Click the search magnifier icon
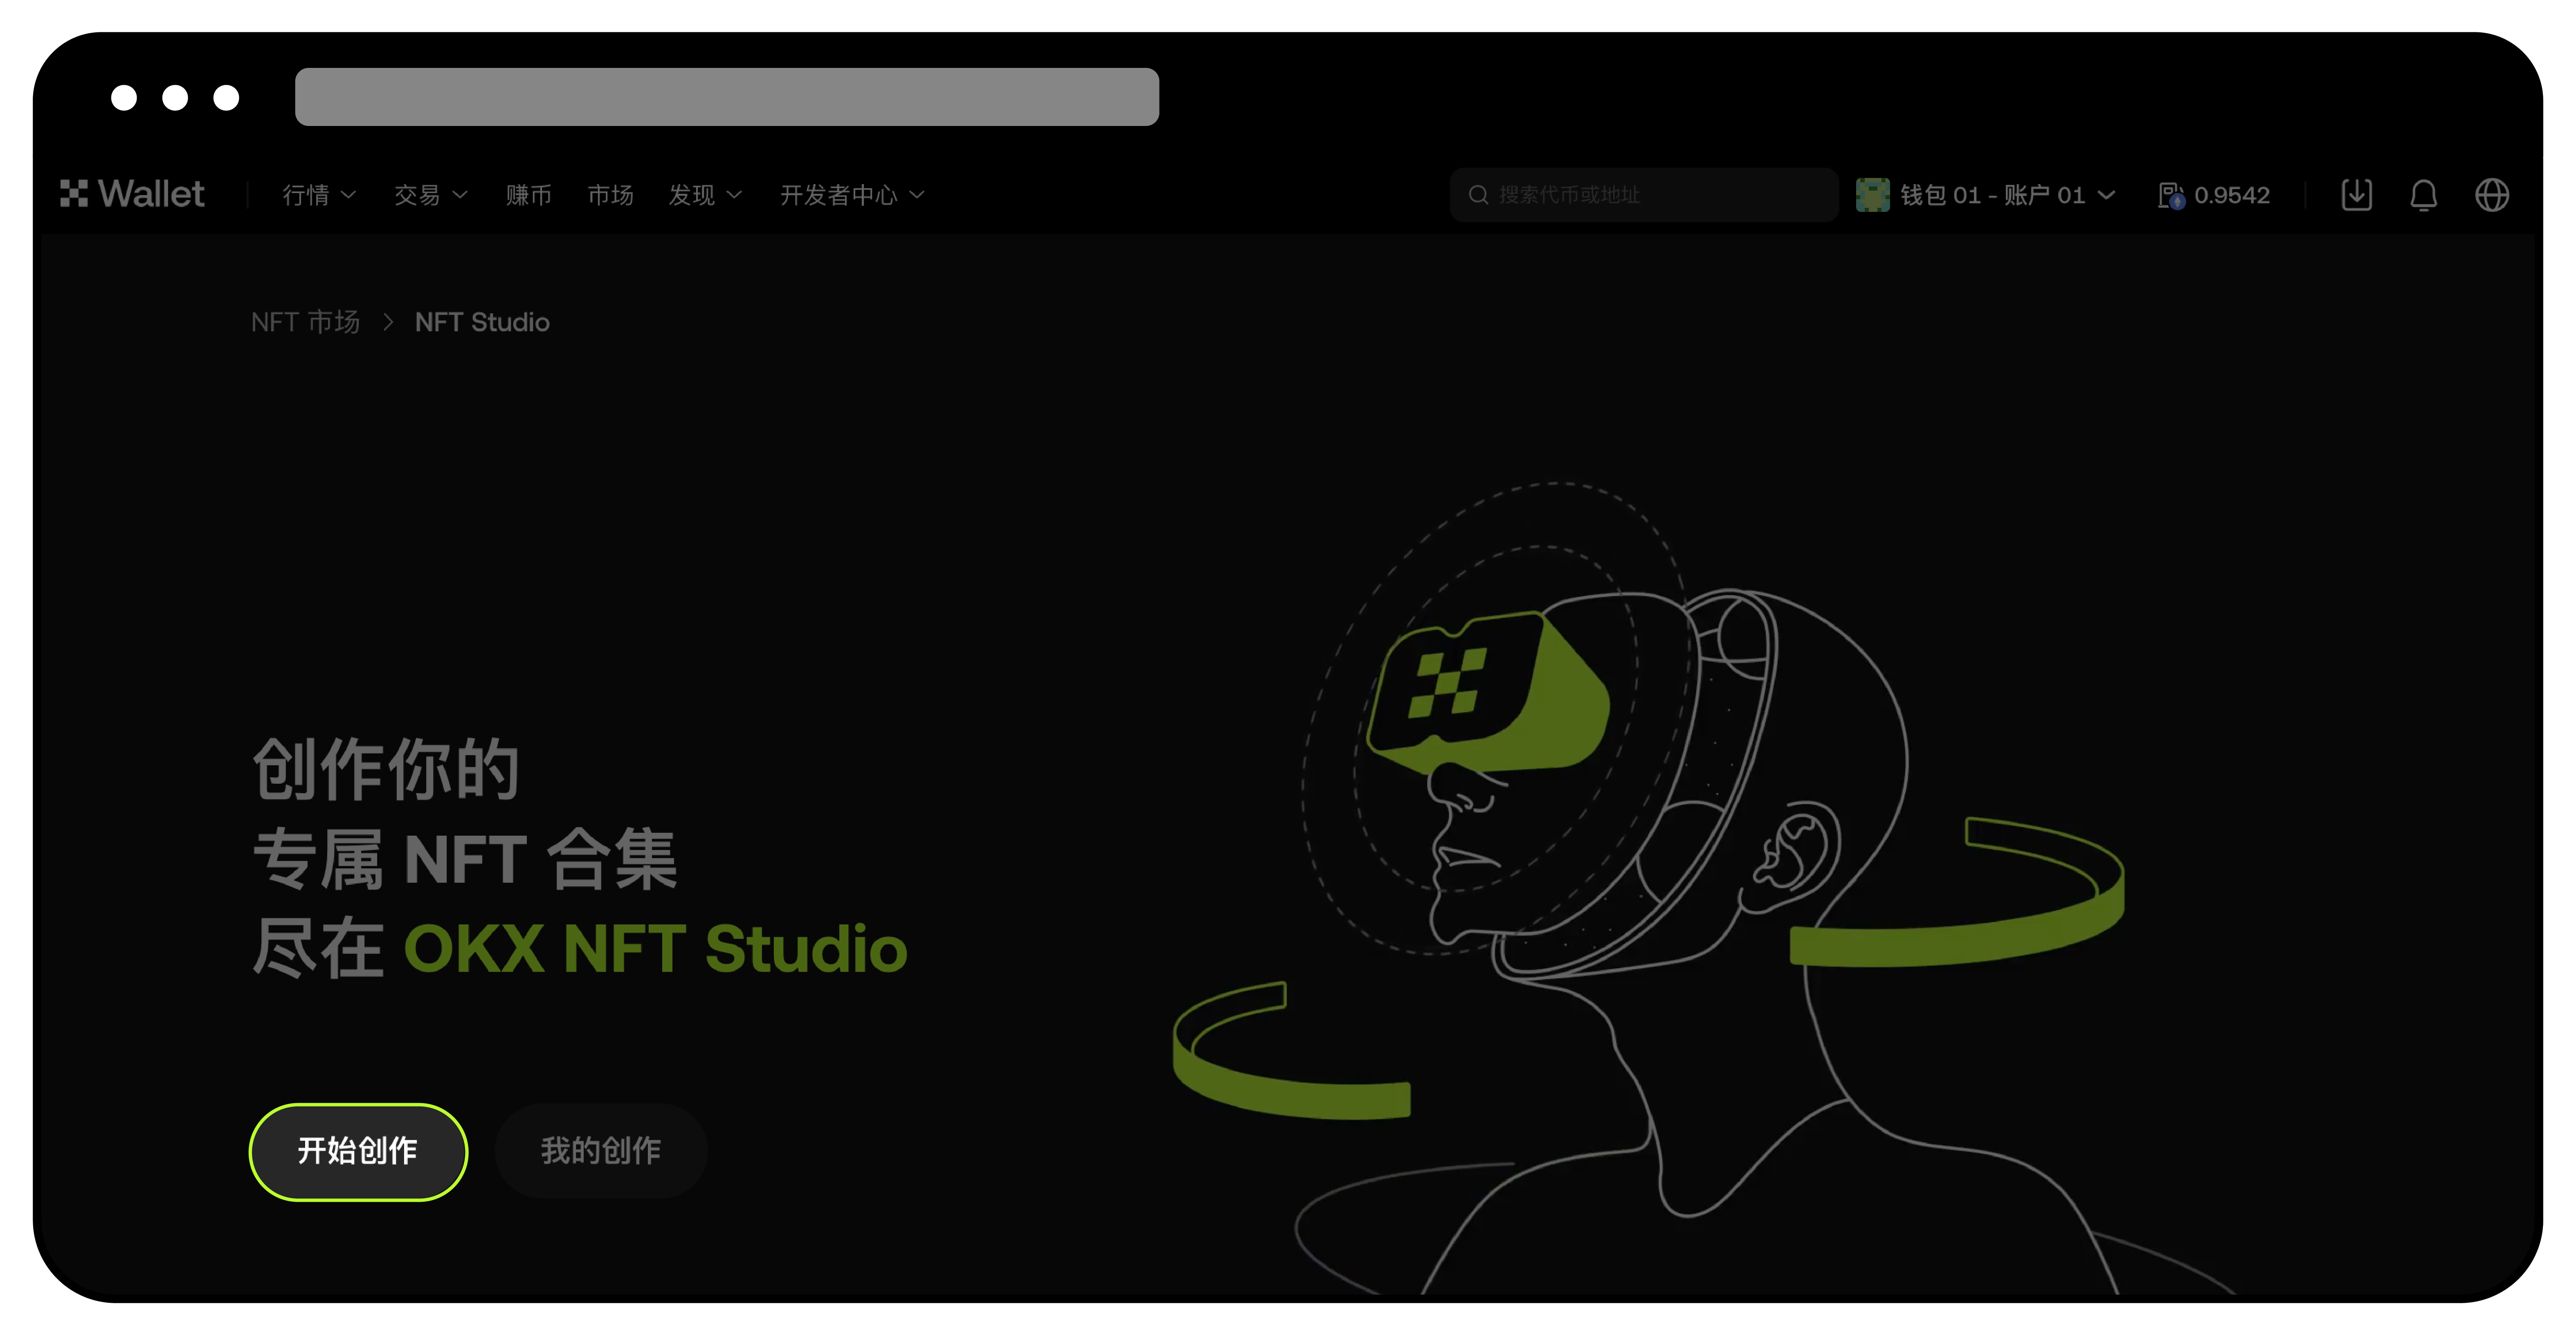The image size is (2576, 1331). 1478,195
